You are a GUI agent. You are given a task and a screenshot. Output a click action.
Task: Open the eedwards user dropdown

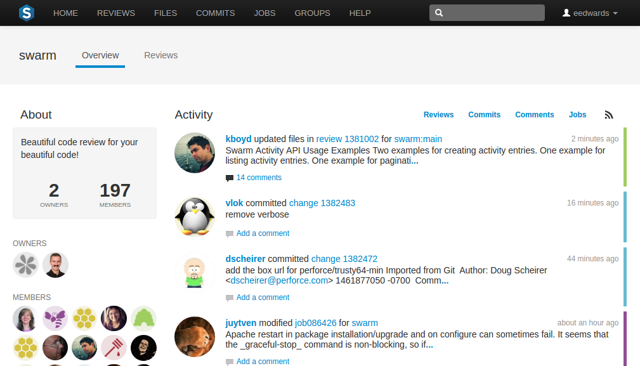tap(590, 13)
